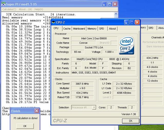Maximize the Super PI window
Image resolution: width=164 pixels, height=130 pixels.
pyautogui.click(x=110, y=4)
